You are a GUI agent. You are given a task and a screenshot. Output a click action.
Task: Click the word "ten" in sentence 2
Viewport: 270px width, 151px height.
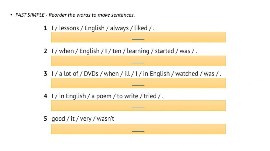tap(117, 51)
